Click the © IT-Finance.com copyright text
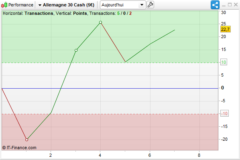 point(19,148)
